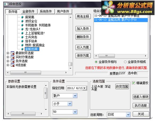Click the 改变范围 button

[x=122, y=87]
